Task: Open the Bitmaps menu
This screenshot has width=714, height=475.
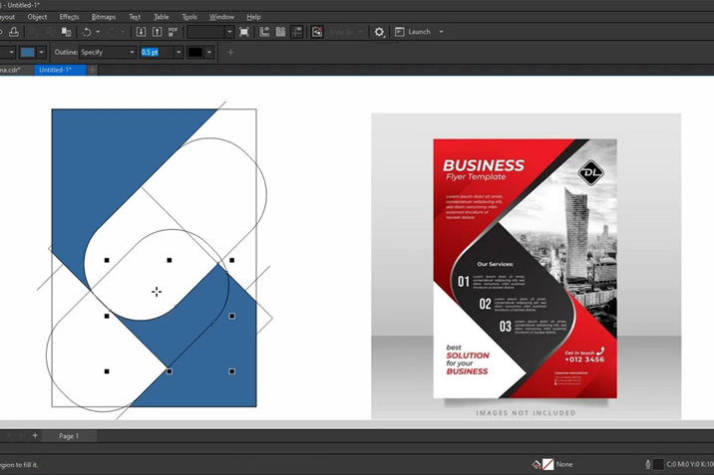Action: tap(103, 17)
